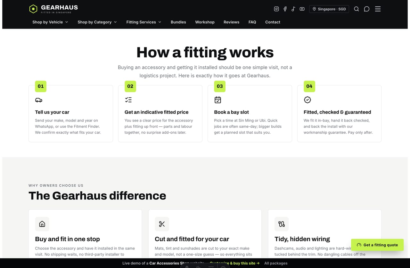Open the Facebook social icon
This screenshot has height=268, width=410.
(285, 9)
